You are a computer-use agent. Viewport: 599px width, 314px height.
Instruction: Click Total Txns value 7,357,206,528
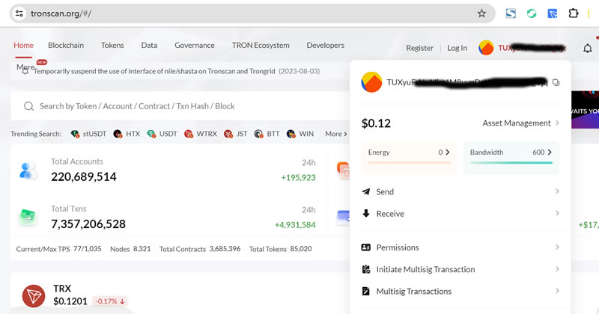[x=88, y=224]
